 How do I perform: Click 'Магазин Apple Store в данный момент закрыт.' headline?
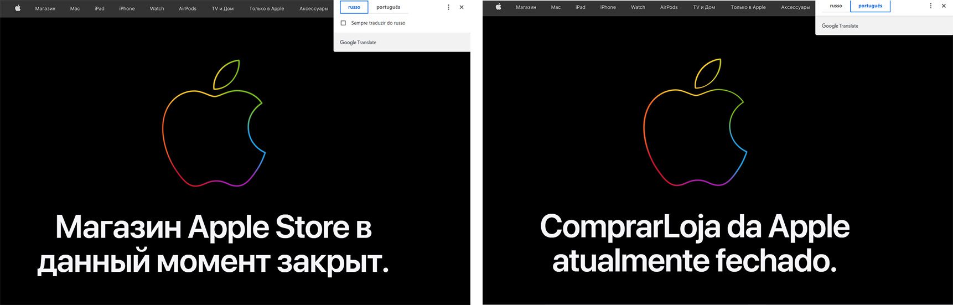tap(213, 244)
